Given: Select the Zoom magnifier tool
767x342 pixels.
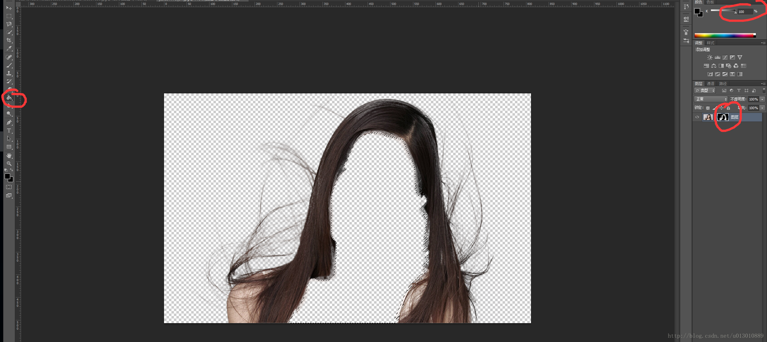Looking at the screenshot, I should pyautogui.click(x=9, y=164).
